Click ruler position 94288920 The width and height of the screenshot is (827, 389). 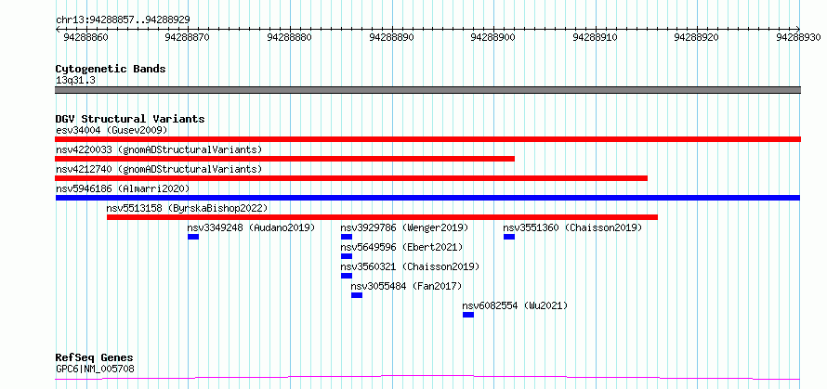(x=697, y=37)
